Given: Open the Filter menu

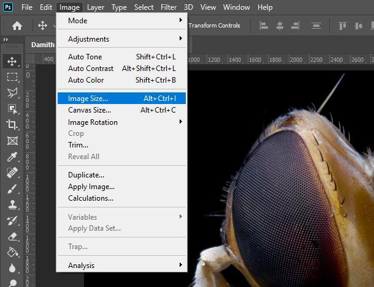Looking at the screenshot, I should [169, 7].
